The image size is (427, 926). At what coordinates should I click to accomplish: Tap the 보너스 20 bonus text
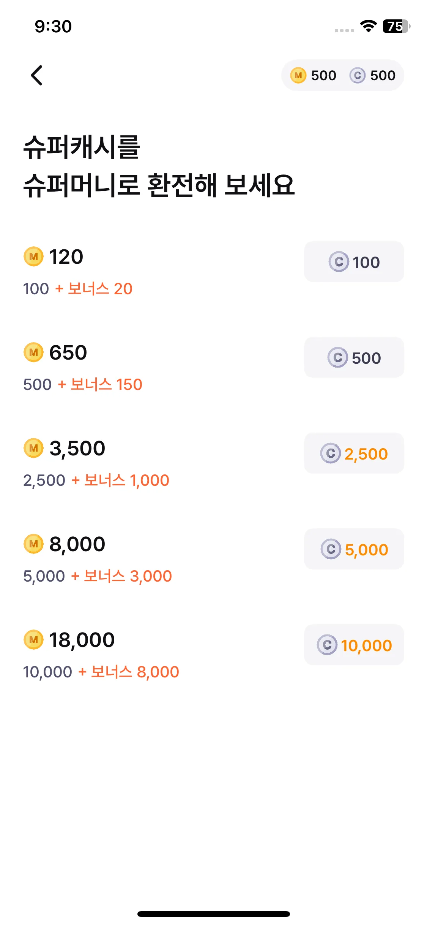click(100, 289)
